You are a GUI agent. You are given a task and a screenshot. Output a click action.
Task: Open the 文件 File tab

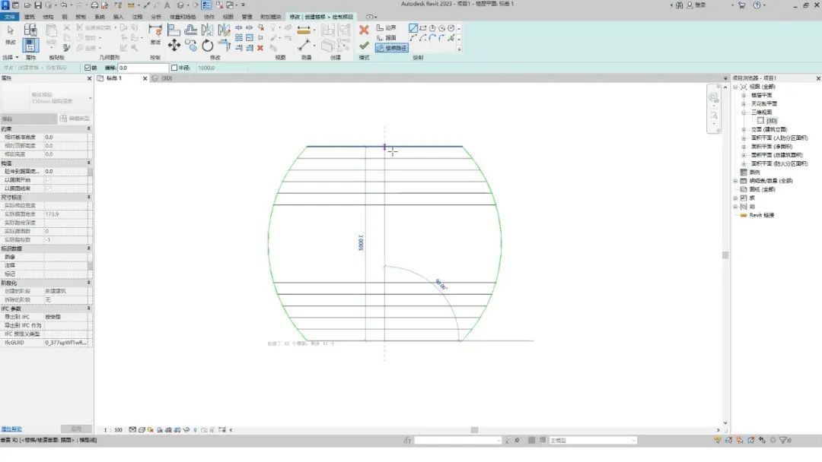tap(9, 17)
